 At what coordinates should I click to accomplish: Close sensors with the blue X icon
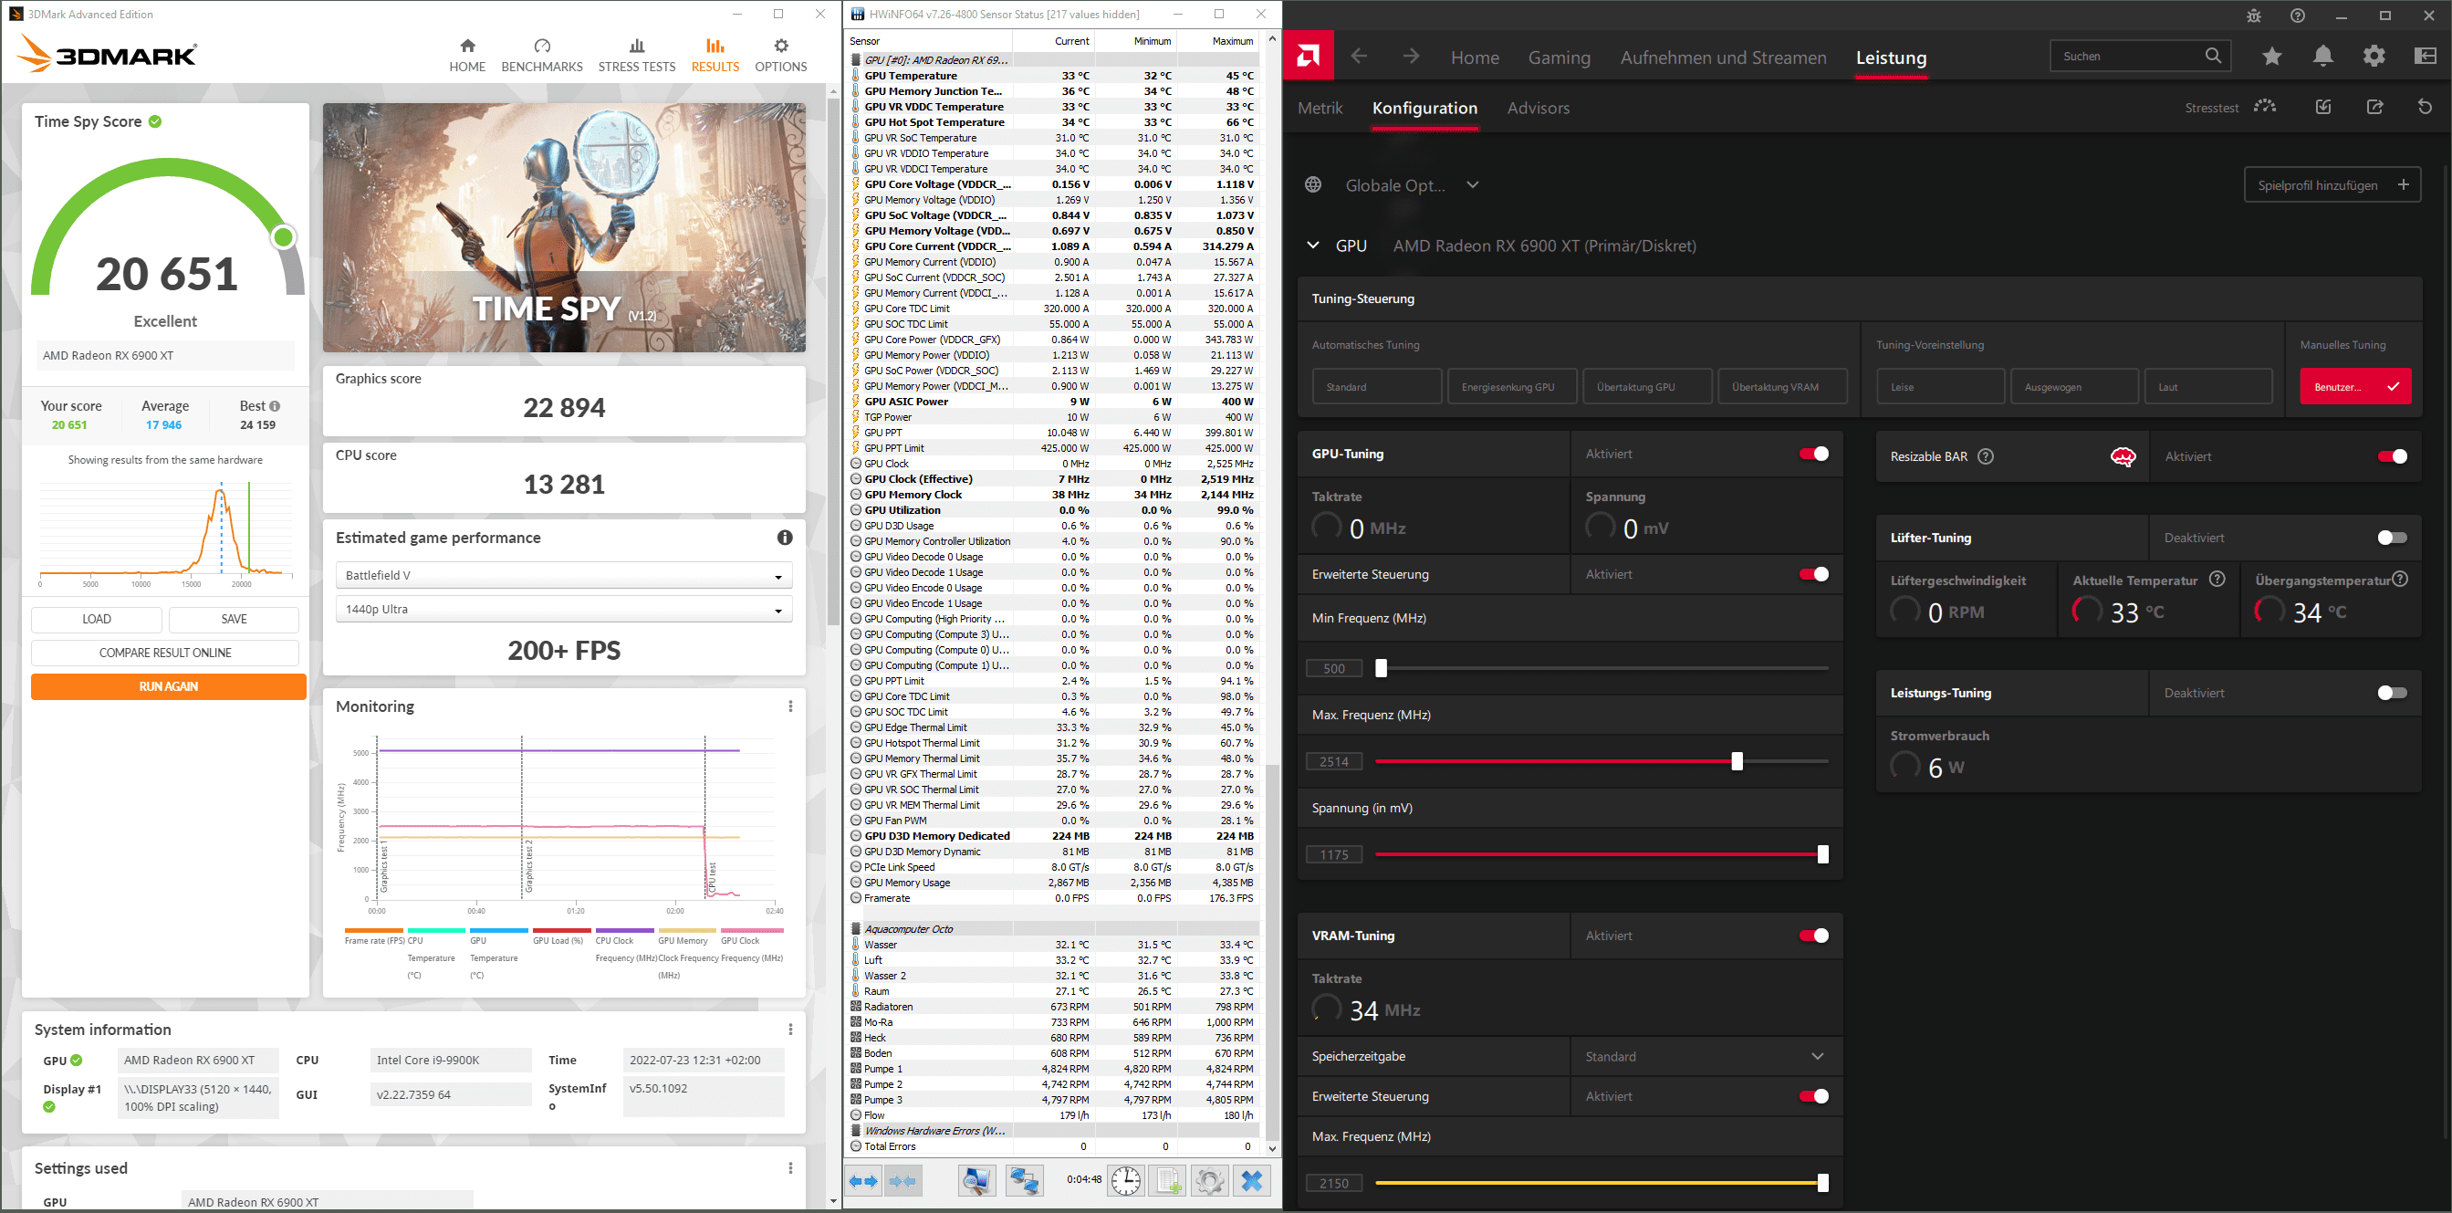point(1252,1181)
